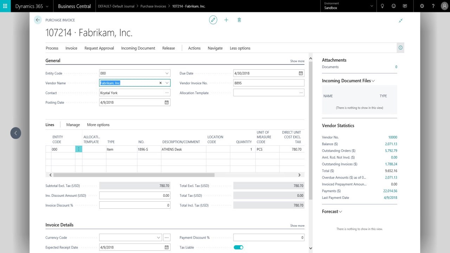
Task: Open the Manage menu for lines
Action: click(x=73, y=125)
